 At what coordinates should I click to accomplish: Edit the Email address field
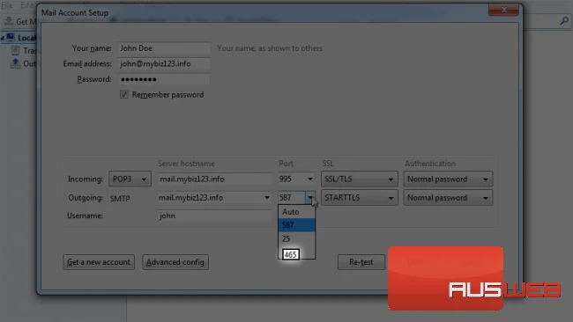(164, 64)
